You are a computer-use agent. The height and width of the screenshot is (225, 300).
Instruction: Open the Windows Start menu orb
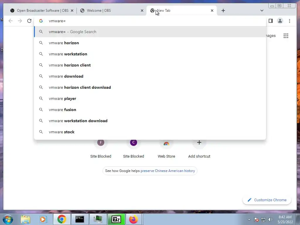[x=8, y=219]
